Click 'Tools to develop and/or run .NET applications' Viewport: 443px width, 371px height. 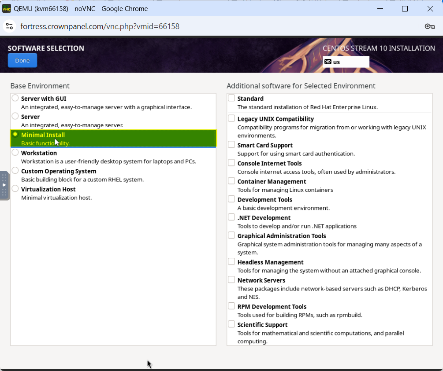click(297, 226)
